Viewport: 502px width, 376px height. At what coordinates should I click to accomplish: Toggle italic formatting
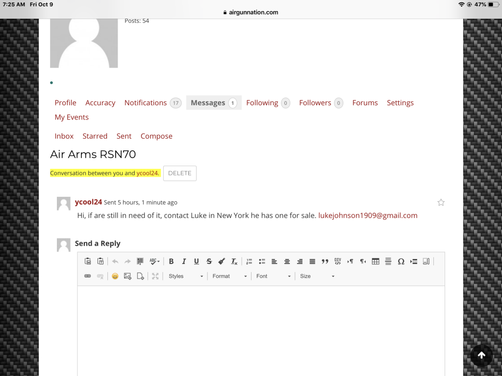pyautogui.click(x=184, y=261)
